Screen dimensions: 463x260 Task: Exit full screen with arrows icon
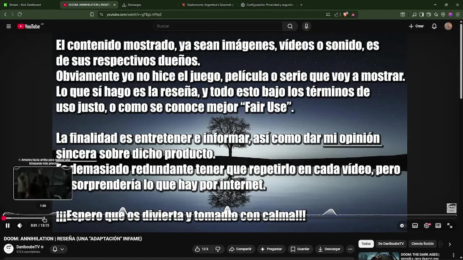tap(450, 225)
